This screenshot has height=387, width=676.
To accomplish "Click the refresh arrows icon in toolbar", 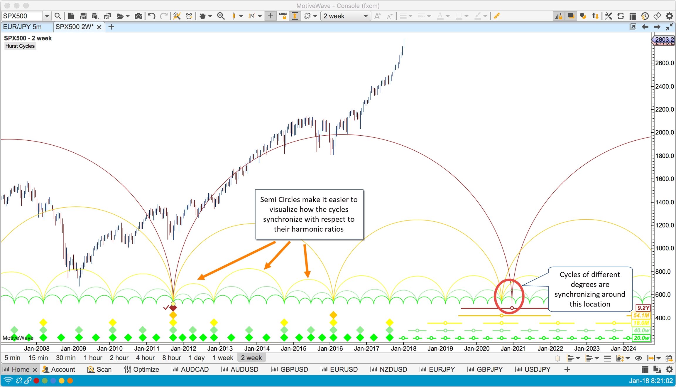I will click(621, 16).
